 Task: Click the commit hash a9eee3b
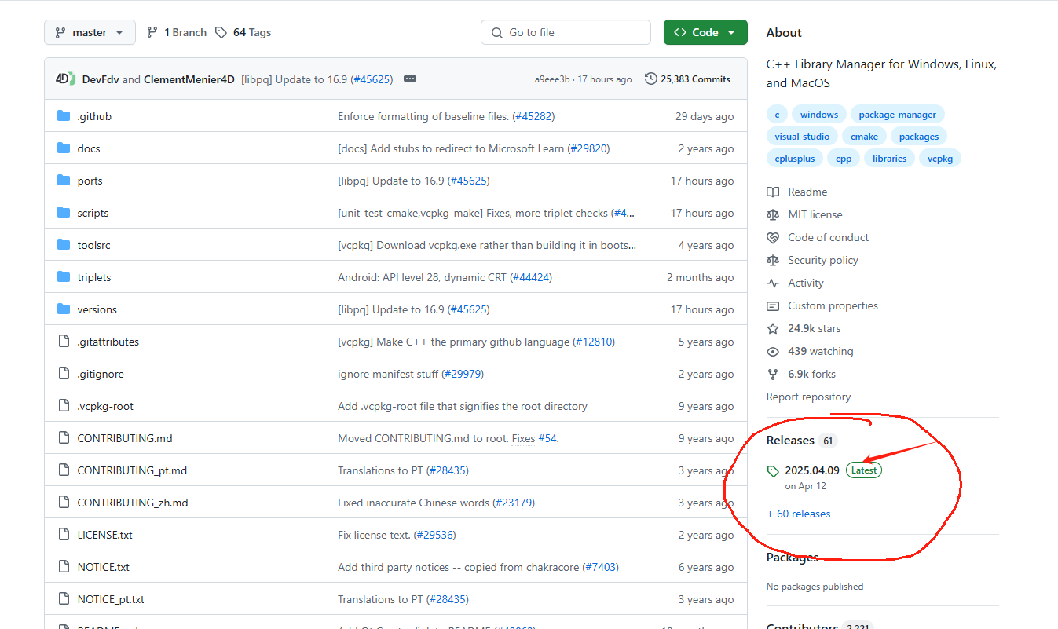[553, 79]
